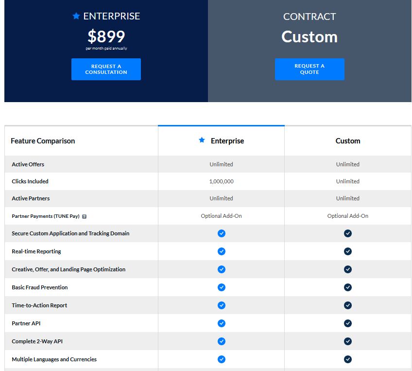Viewport: 412px width, 371px height.
Task: Click the star icon beside Enterprise $899 heading
Action: (x=76, y=16)
